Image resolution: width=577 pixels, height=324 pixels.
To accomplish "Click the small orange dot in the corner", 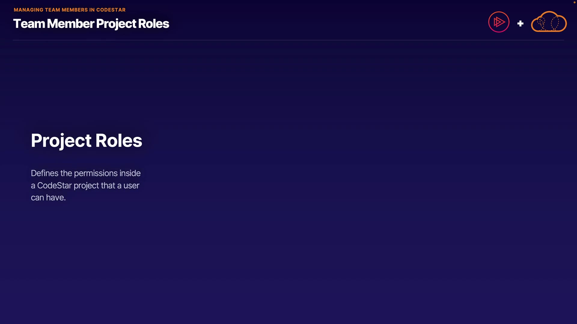I will [x=574, y=2].
